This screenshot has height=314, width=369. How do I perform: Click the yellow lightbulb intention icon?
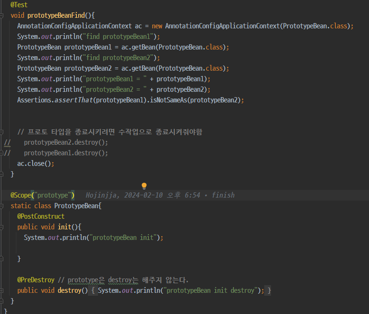click(144, 186)
